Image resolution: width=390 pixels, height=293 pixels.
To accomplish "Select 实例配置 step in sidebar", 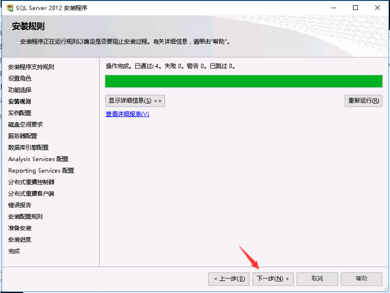I will coord(20,113).
